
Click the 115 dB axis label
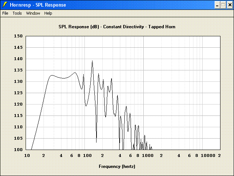pos(18,116)
